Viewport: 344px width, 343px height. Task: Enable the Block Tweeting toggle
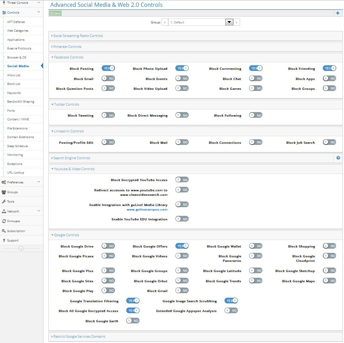(x=108, y=115)
